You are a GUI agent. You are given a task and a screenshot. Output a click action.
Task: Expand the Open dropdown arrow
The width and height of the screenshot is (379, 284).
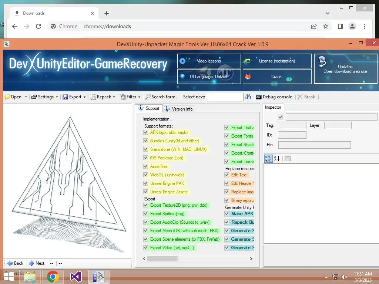click(x=26, y=97)
